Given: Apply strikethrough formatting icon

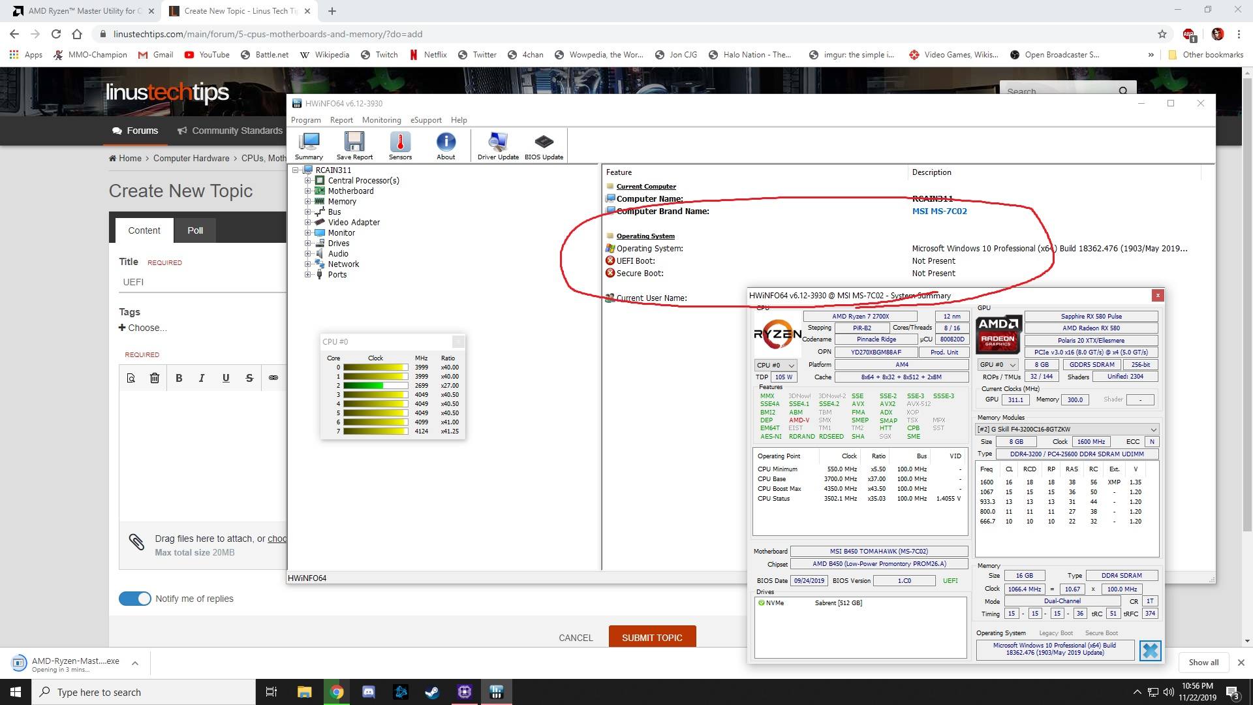Looking at the screenshot, I should click(249, 378).
